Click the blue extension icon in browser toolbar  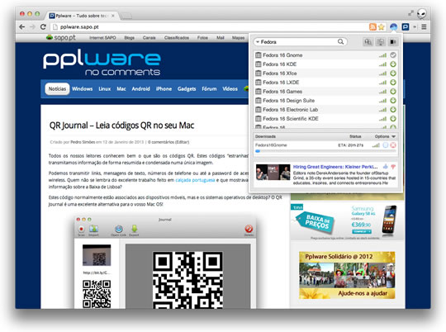click(394, 27)
